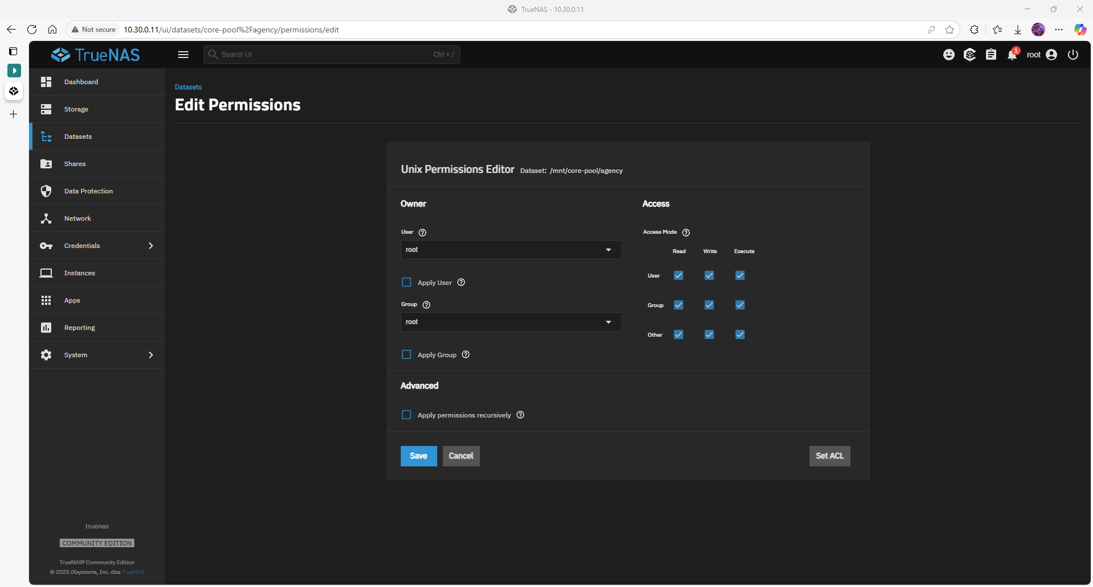This screenshot has width=1093, height=587.
Task: Click the Storage sidebar icon
Action: [x=46, y=109]
